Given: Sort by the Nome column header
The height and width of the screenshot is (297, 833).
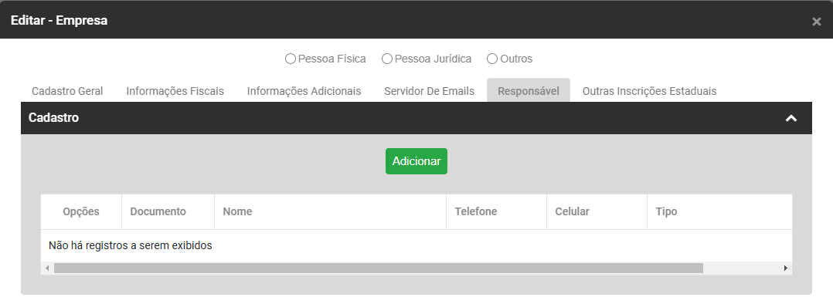Looking at the screenshot, I should (331, 211).
